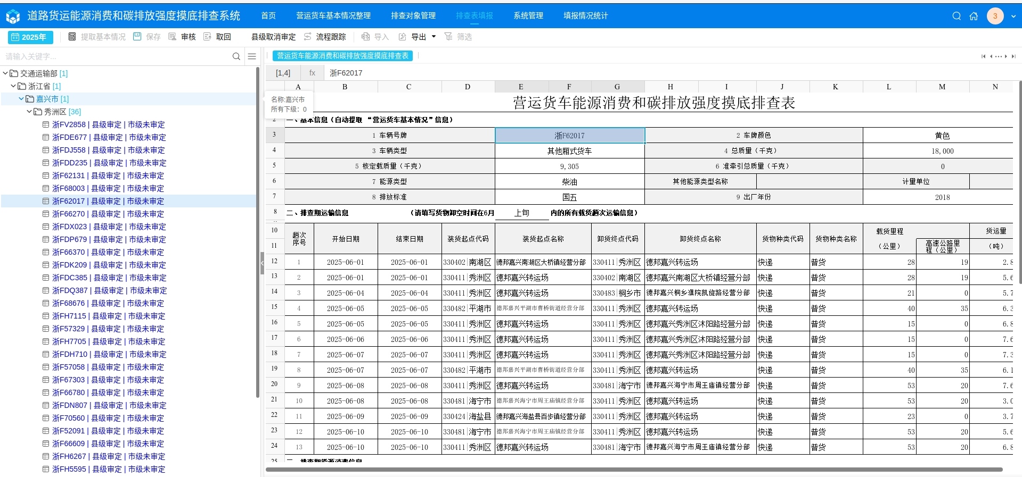Select the 车辆号牌 cell 浙F62017

pyautogui.click(x=570, y=136)
